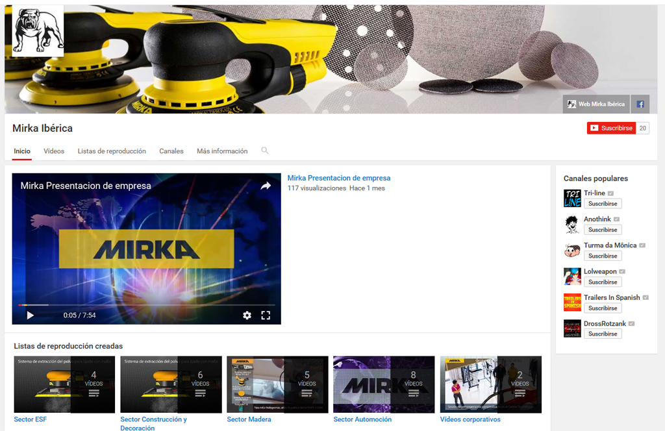Open the Tri-line channel name link
This screenshot has height=431, width=665.
[x=595, y=193]
